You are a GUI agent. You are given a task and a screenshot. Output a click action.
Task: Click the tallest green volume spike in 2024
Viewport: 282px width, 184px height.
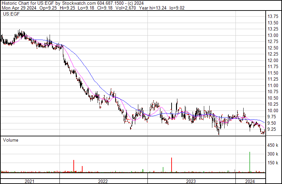pos(250,162)
